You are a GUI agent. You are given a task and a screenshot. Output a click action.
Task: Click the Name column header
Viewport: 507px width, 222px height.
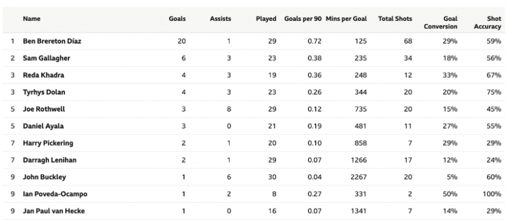click(32, 19)
